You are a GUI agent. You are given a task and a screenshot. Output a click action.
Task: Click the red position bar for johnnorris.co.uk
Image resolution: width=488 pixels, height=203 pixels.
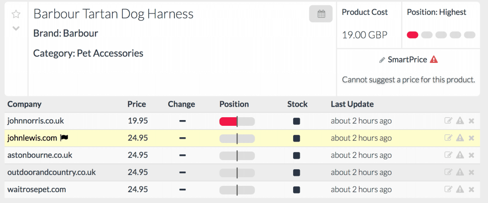tap(228, 122)
